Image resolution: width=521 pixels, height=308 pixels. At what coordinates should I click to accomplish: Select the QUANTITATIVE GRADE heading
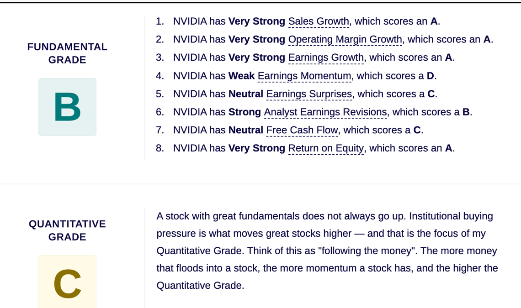pyautogui.click(x=68, y=230)
